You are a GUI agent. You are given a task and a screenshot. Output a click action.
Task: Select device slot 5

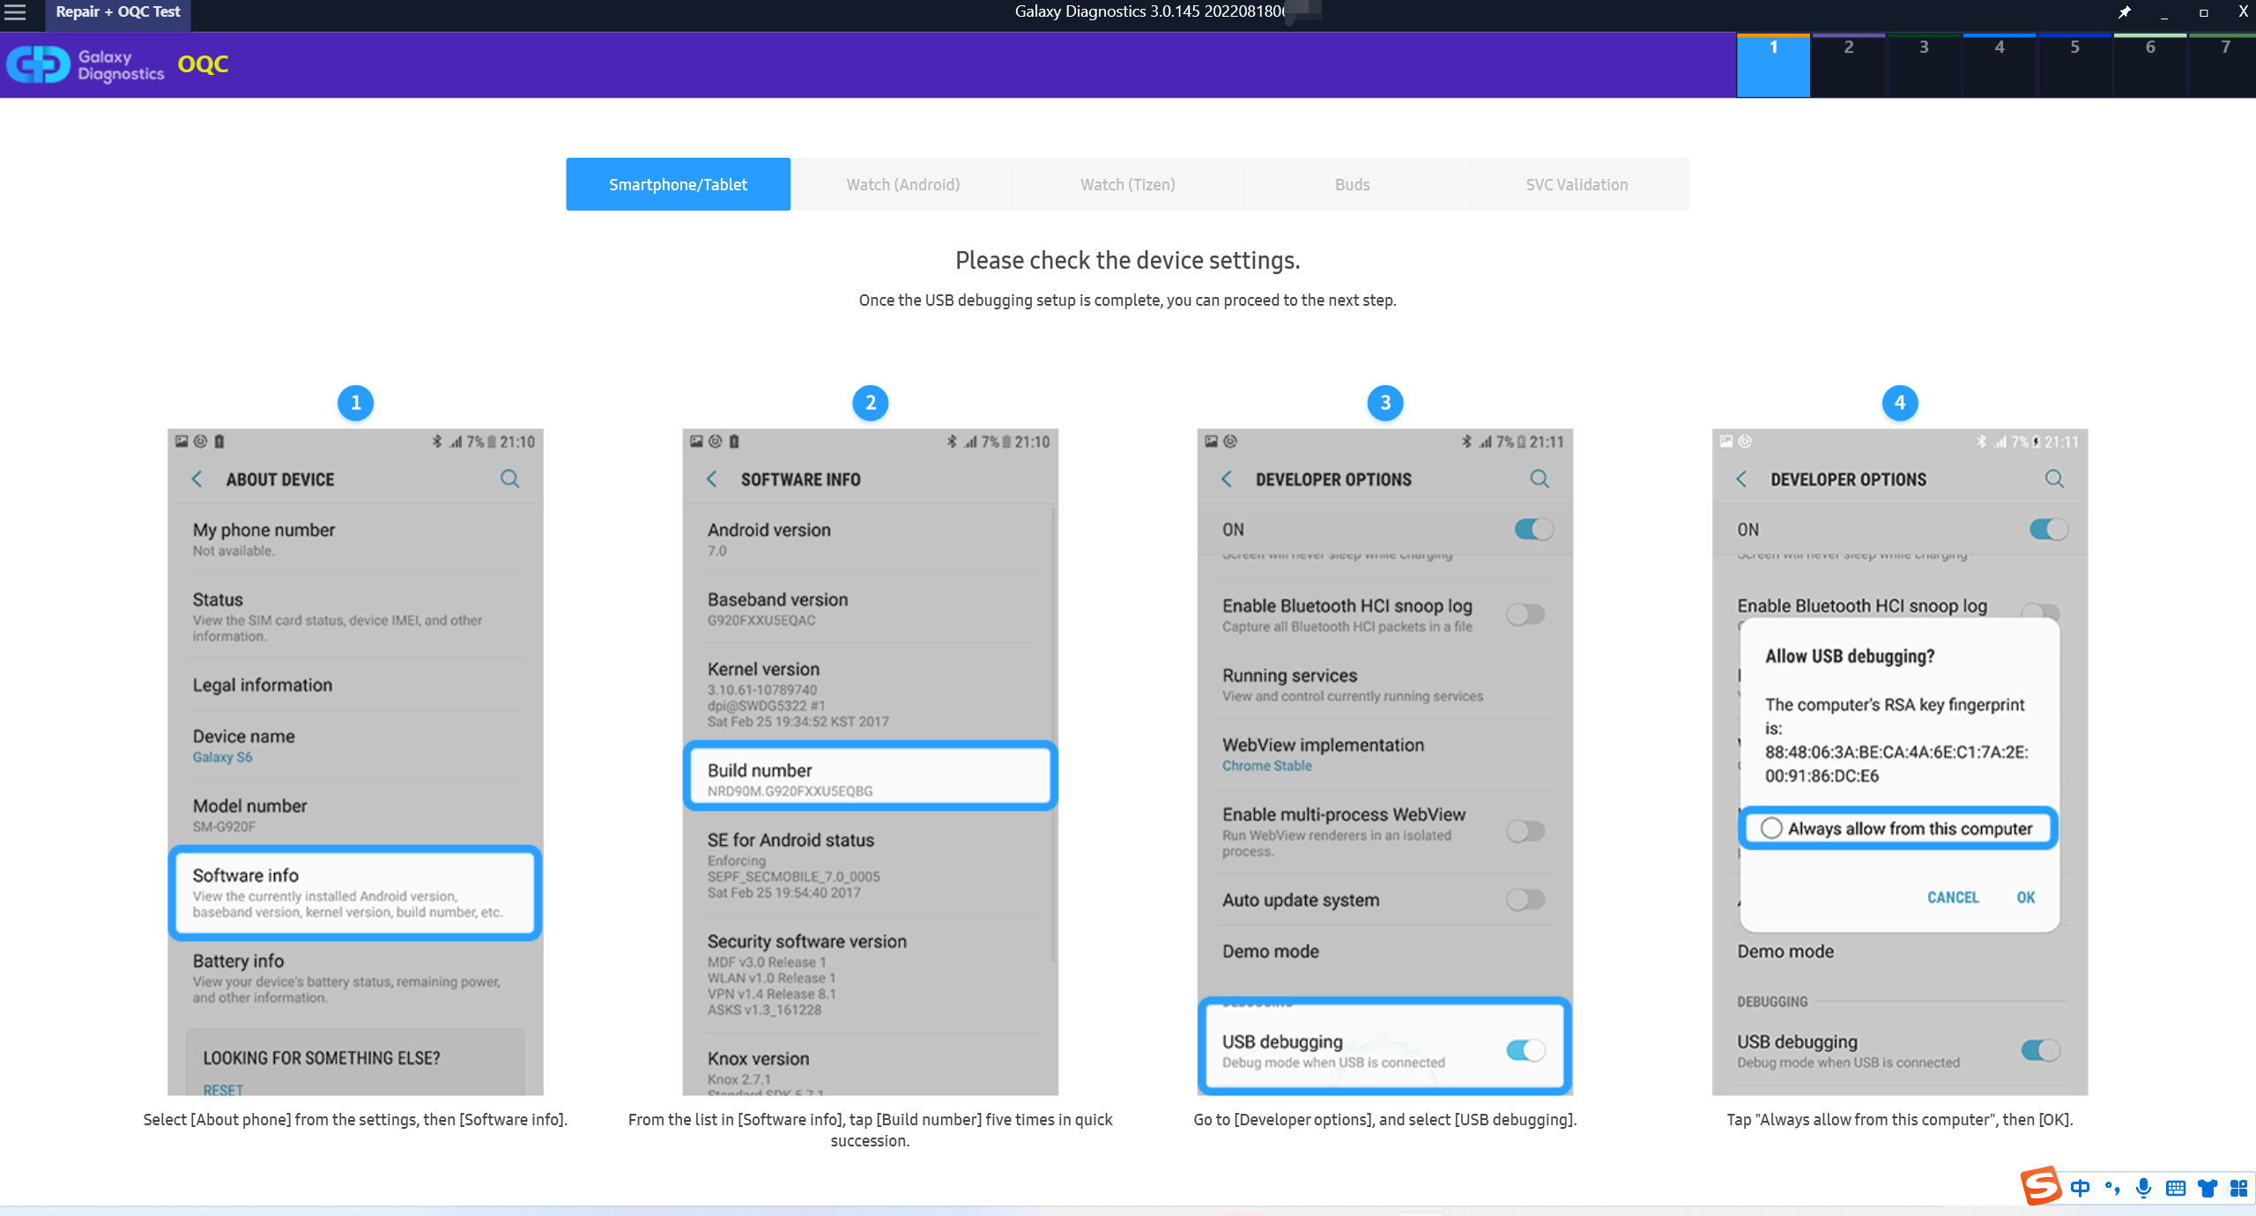[2074, 65]
